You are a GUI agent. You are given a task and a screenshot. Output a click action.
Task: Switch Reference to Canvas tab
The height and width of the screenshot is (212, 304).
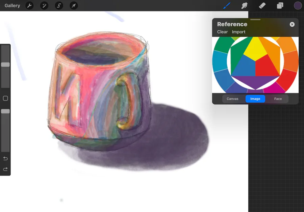coord(232,99)
